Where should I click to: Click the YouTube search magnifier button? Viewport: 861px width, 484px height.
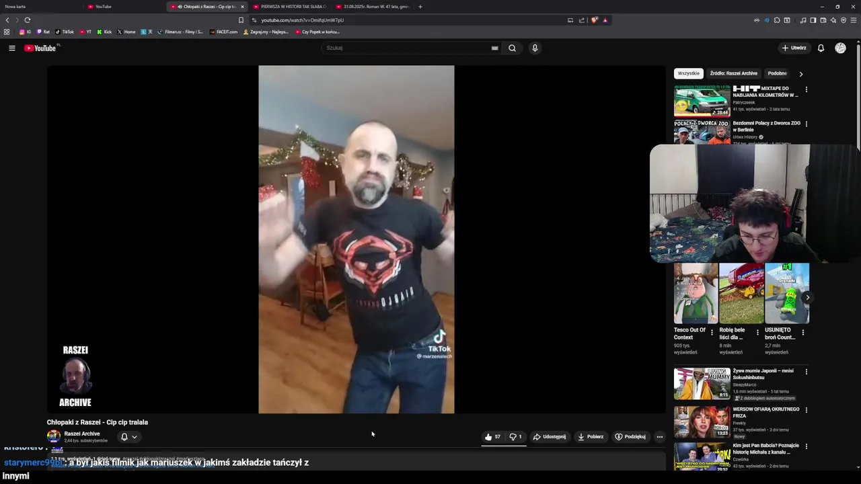click(512, 48)
